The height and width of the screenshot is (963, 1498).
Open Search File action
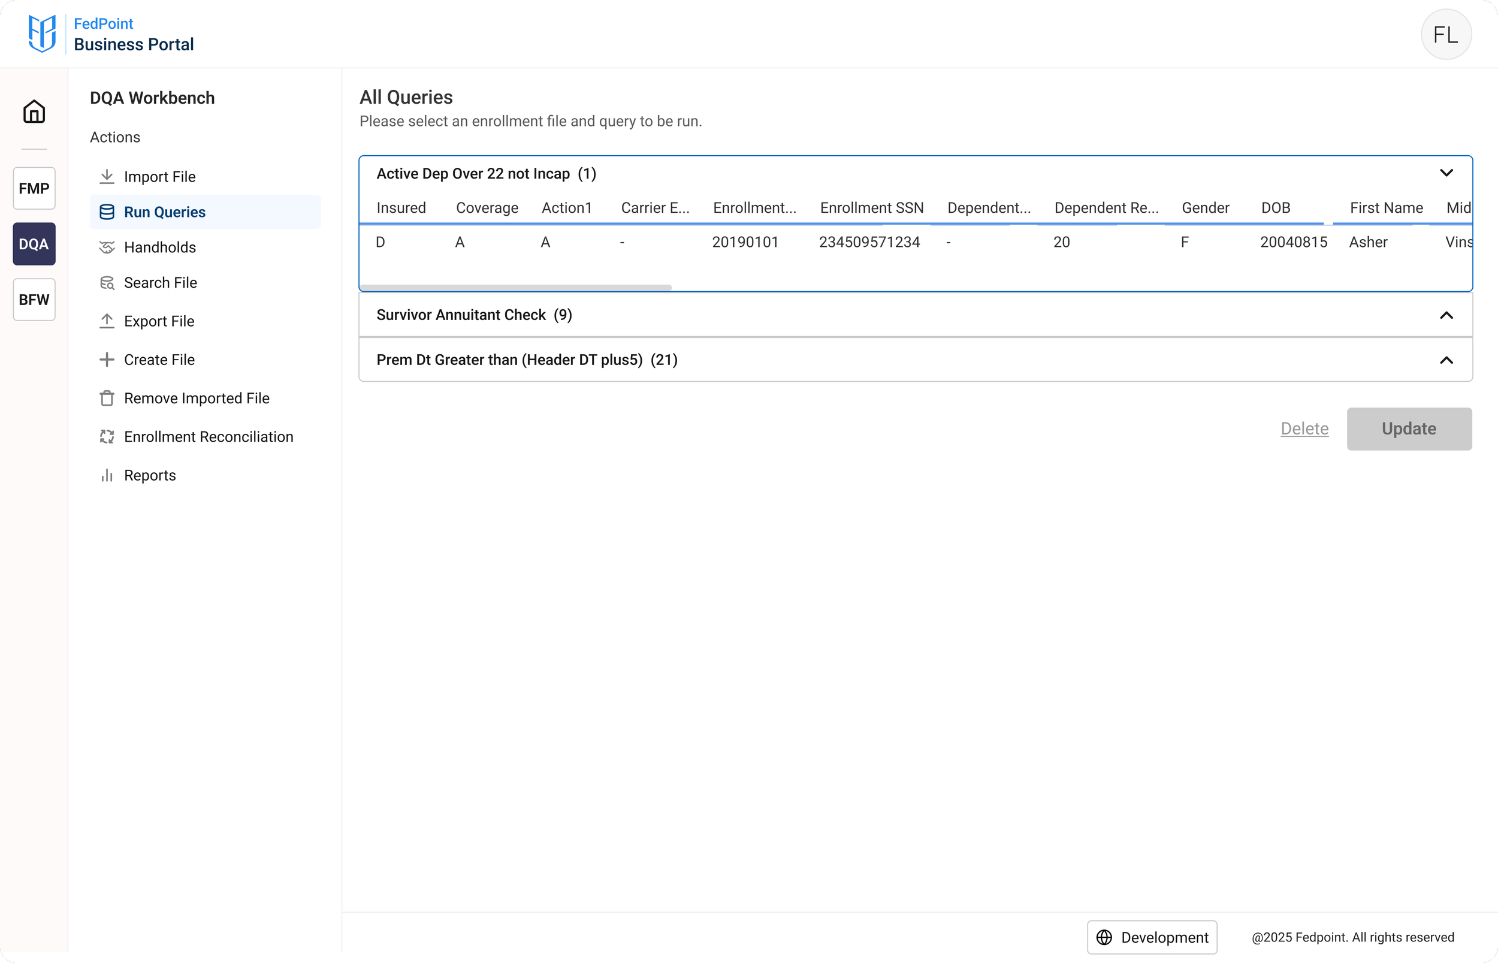(205, 283)
